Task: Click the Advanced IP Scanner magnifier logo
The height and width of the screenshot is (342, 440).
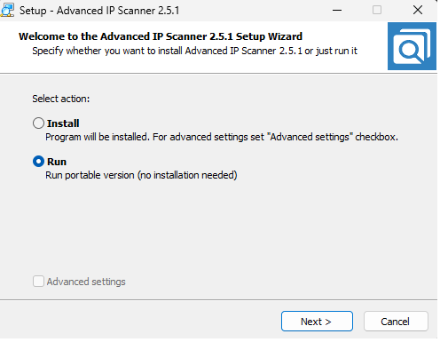Action: (x=412, y=46)
